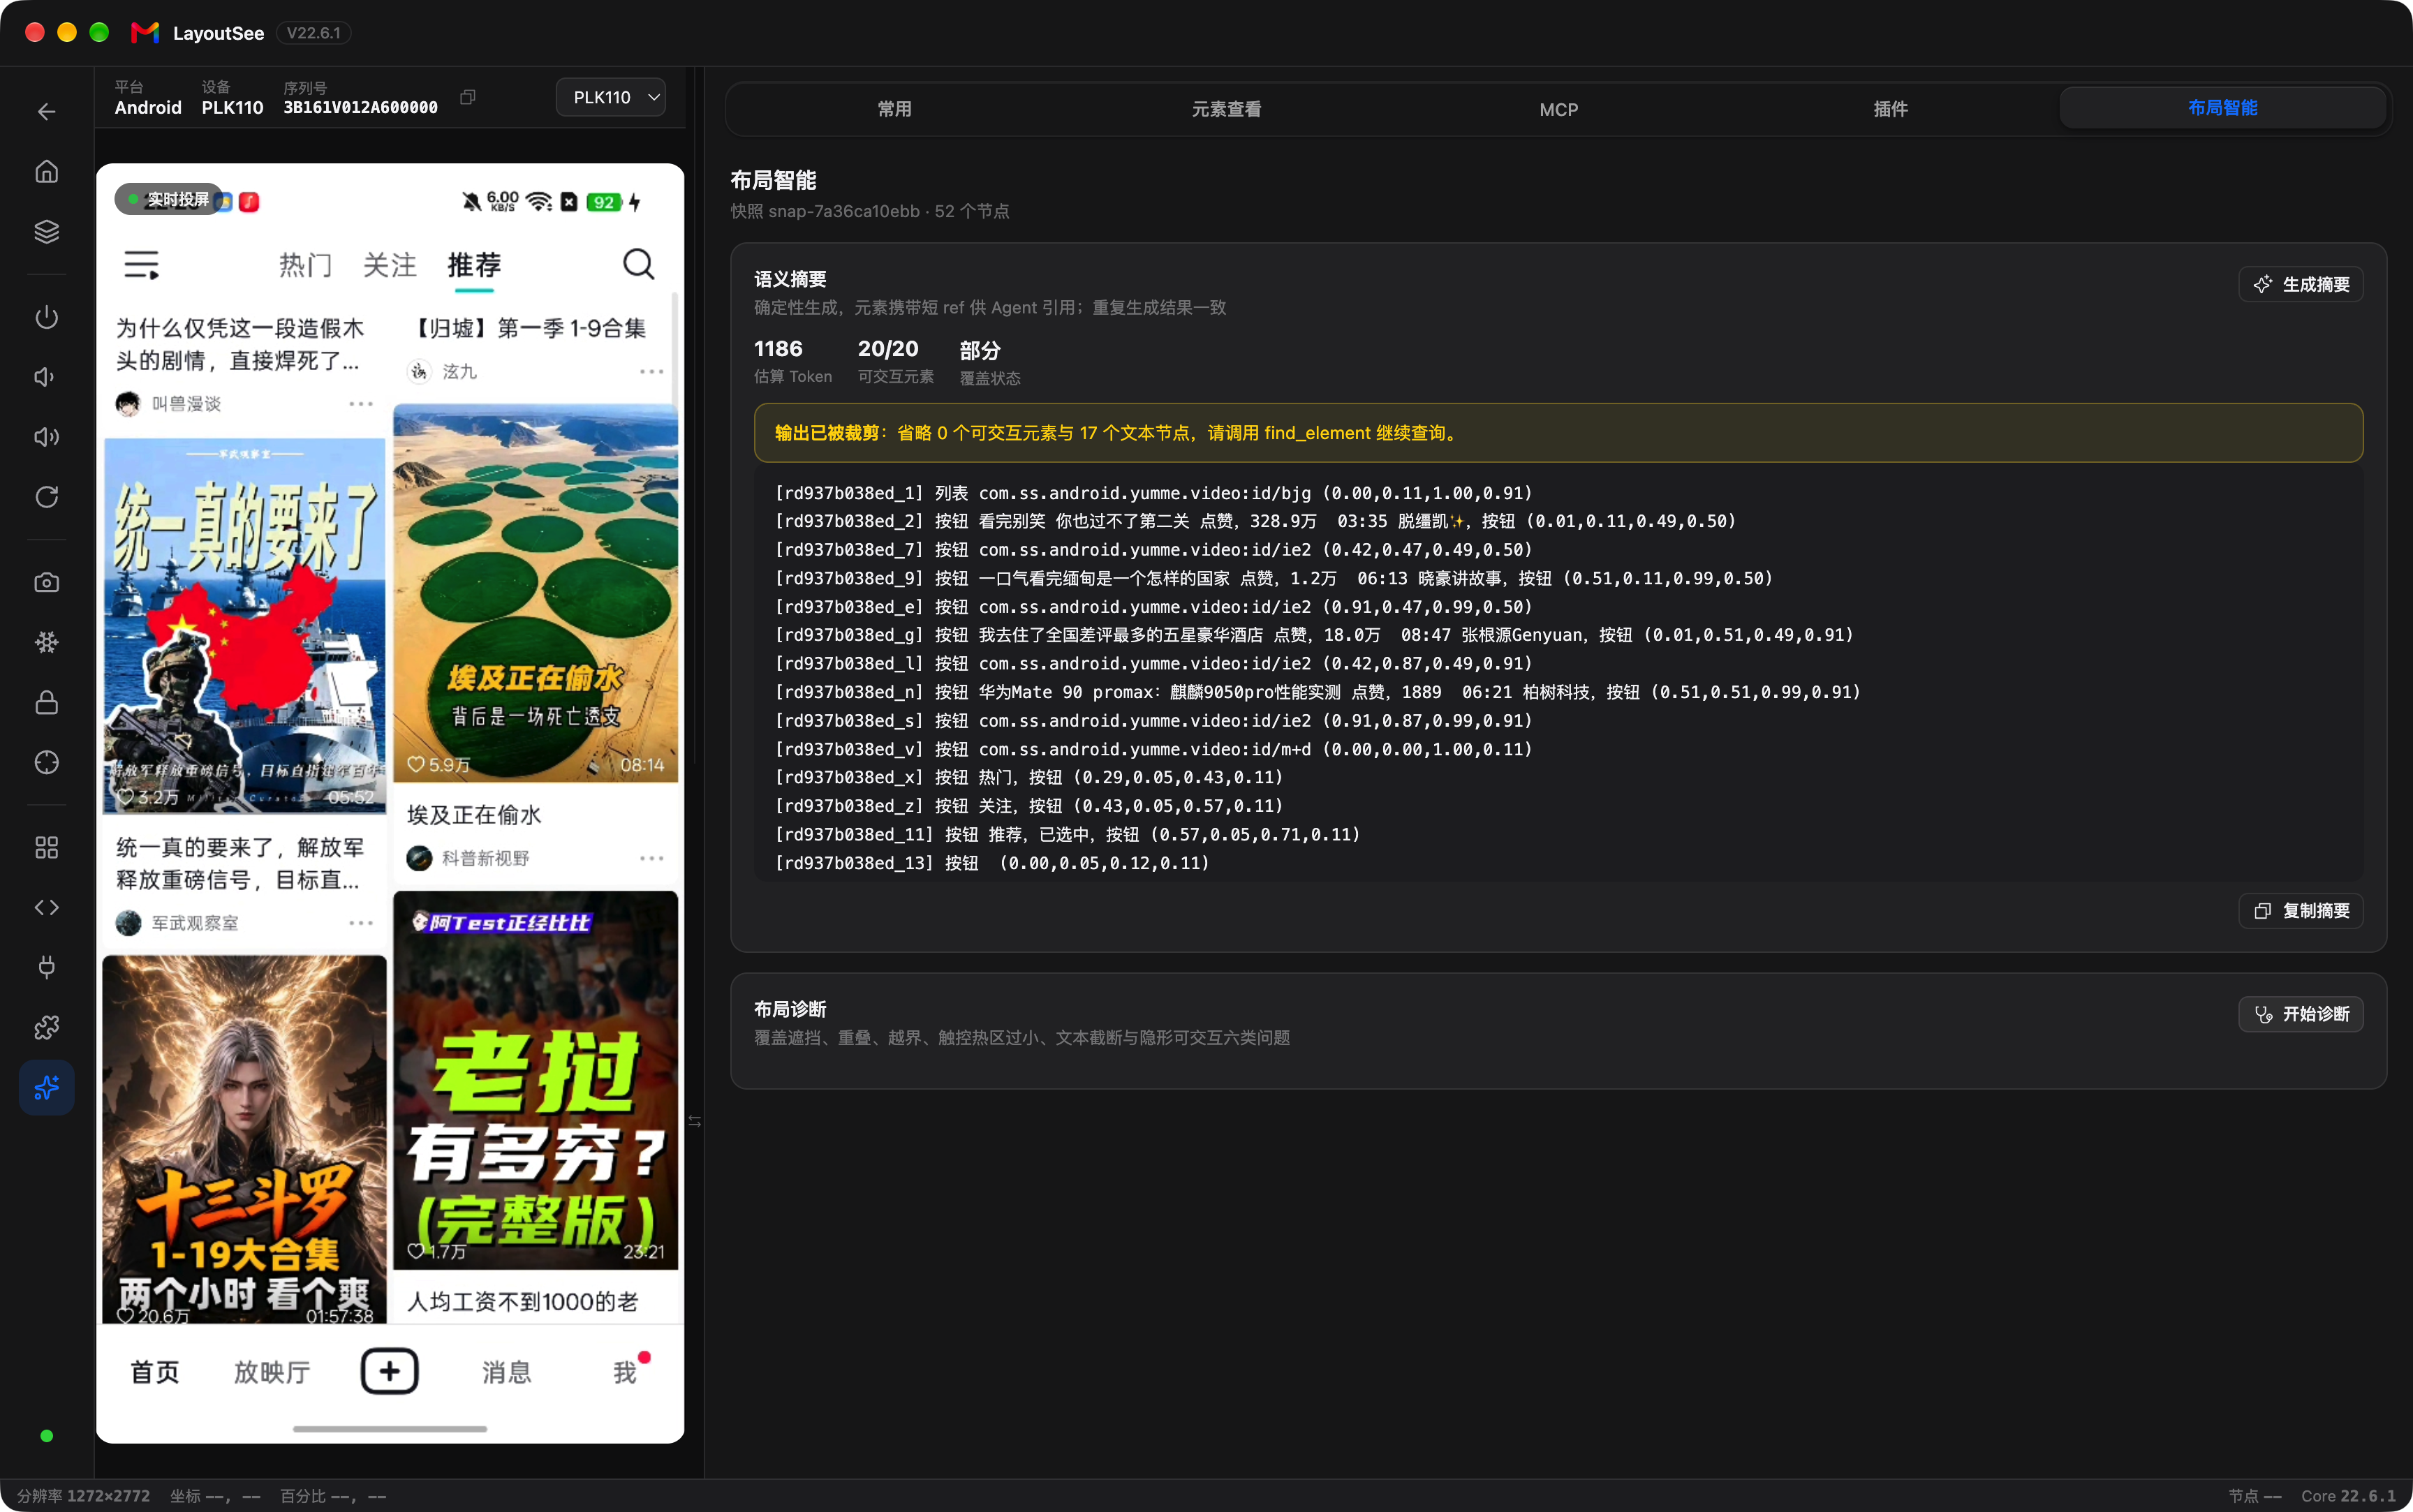
Task: Click the rd937b038ed_g 五星豪华酒店 line
Action: coord(1314,635)
